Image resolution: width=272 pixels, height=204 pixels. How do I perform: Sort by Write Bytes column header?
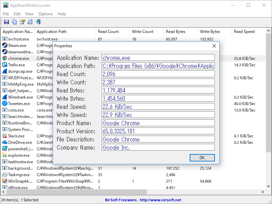pos(215,32)
